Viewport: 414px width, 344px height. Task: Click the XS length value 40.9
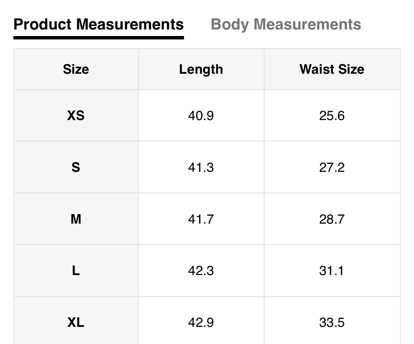201,116
